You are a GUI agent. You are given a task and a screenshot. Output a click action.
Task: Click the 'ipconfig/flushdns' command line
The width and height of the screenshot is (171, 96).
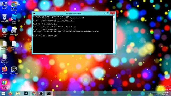coord(53,21)
